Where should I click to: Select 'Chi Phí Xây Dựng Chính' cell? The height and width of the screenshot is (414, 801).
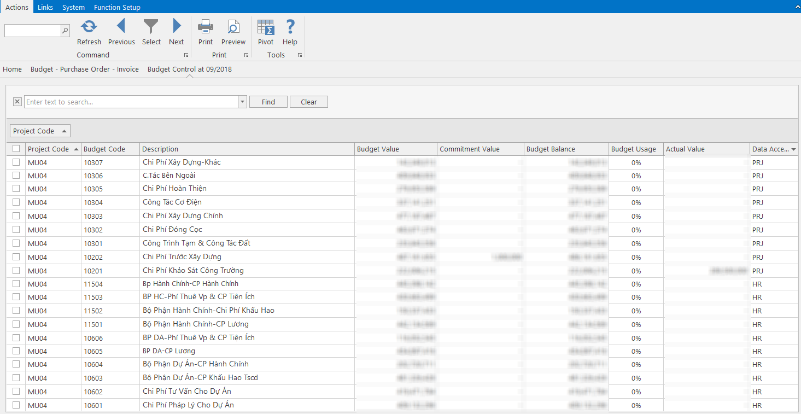point(247,216)
